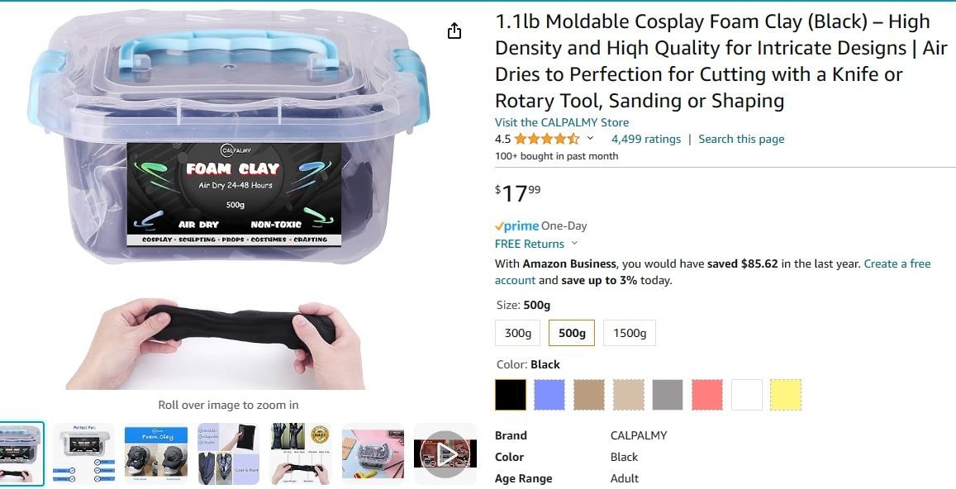The width and height of the screenshot is (956, 489).
Task: Click the prime logo icon
Action: pyautogui.click(x=517, y=226)
